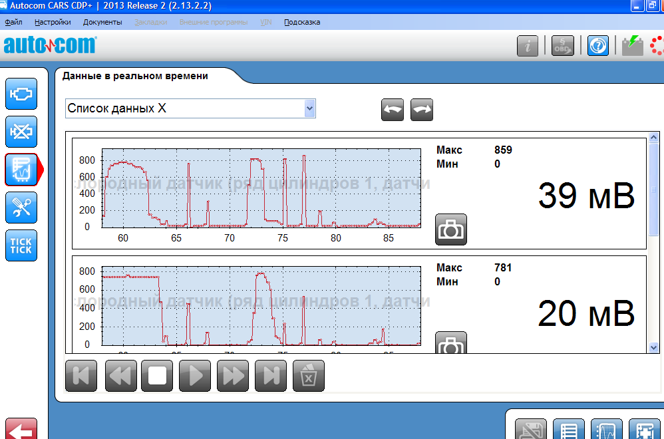Take snapshot of first sensor graph
The height and width of the screenshot is (439, 664).
[451, 229]
